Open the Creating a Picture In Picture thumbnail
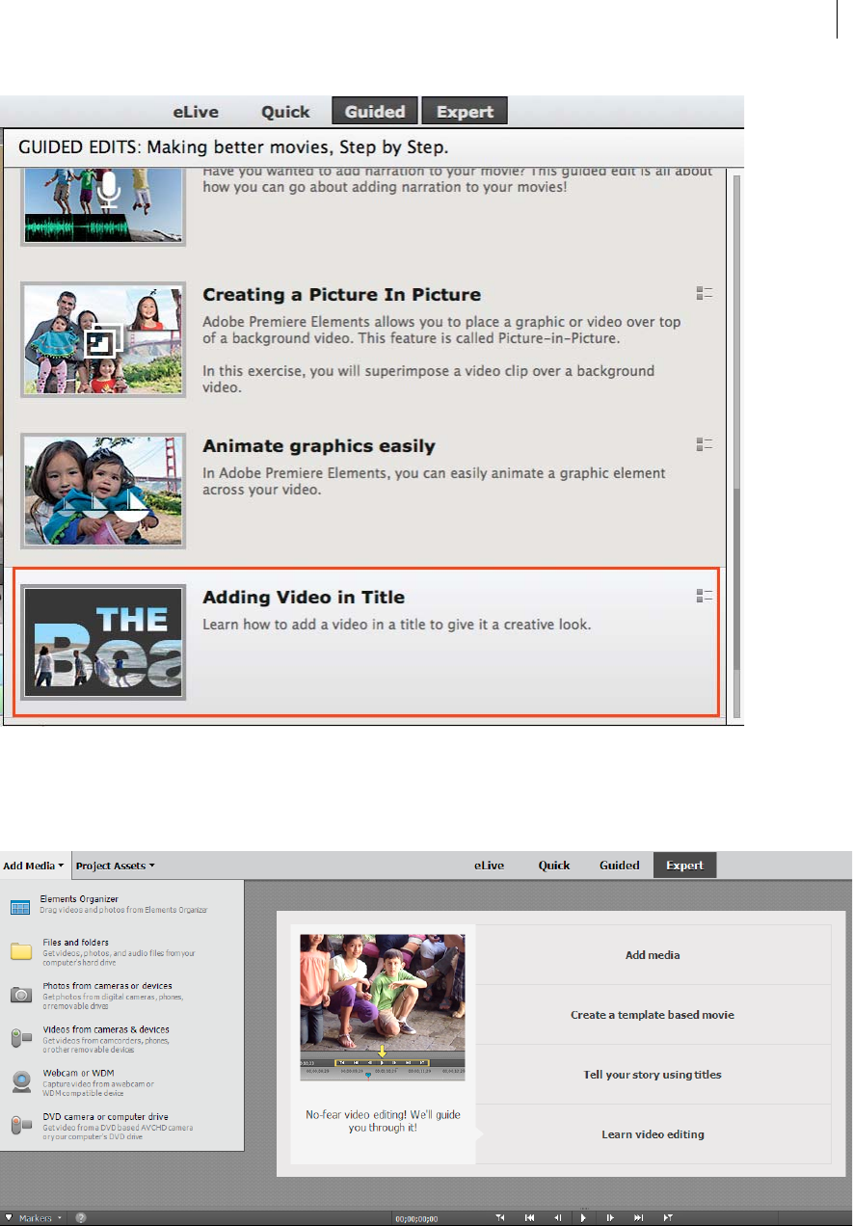Image resolution: width=853 pixels, height=1226 pixels. pos(103,339)
